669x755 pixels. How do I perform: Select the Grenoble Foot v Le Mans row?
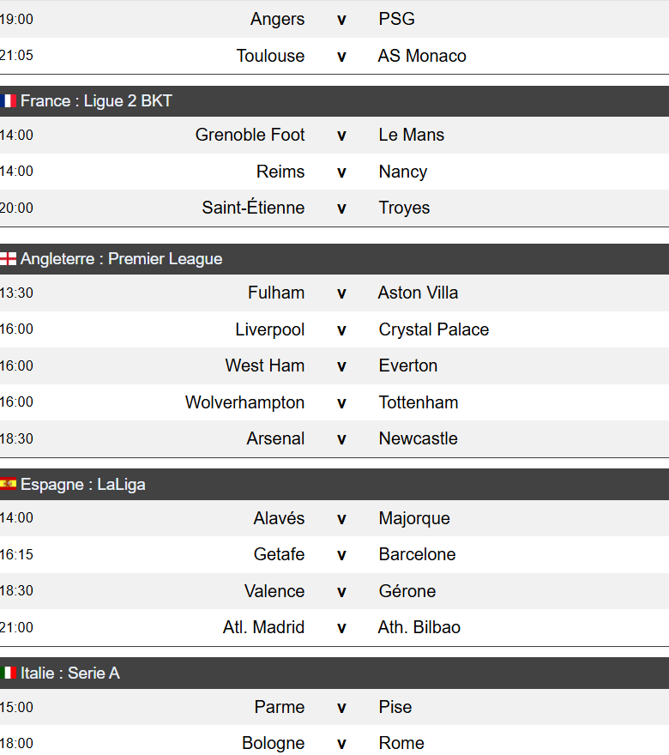[x=341, y=135]
